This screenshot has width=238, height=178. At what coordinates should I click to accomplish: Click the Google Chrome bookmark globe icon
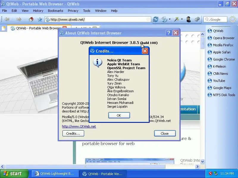(210, 59)
